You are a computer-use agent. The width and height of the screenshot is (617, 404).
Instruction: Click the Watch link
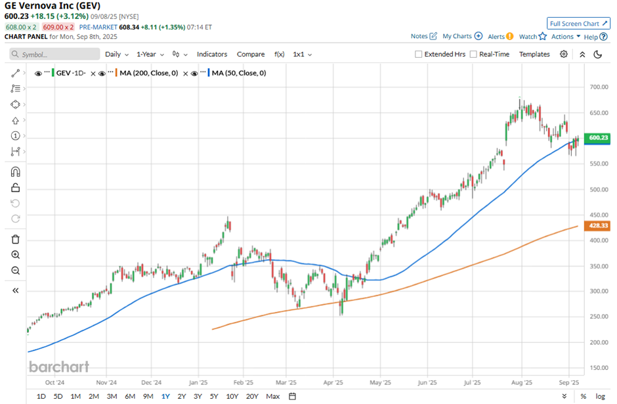528,37
